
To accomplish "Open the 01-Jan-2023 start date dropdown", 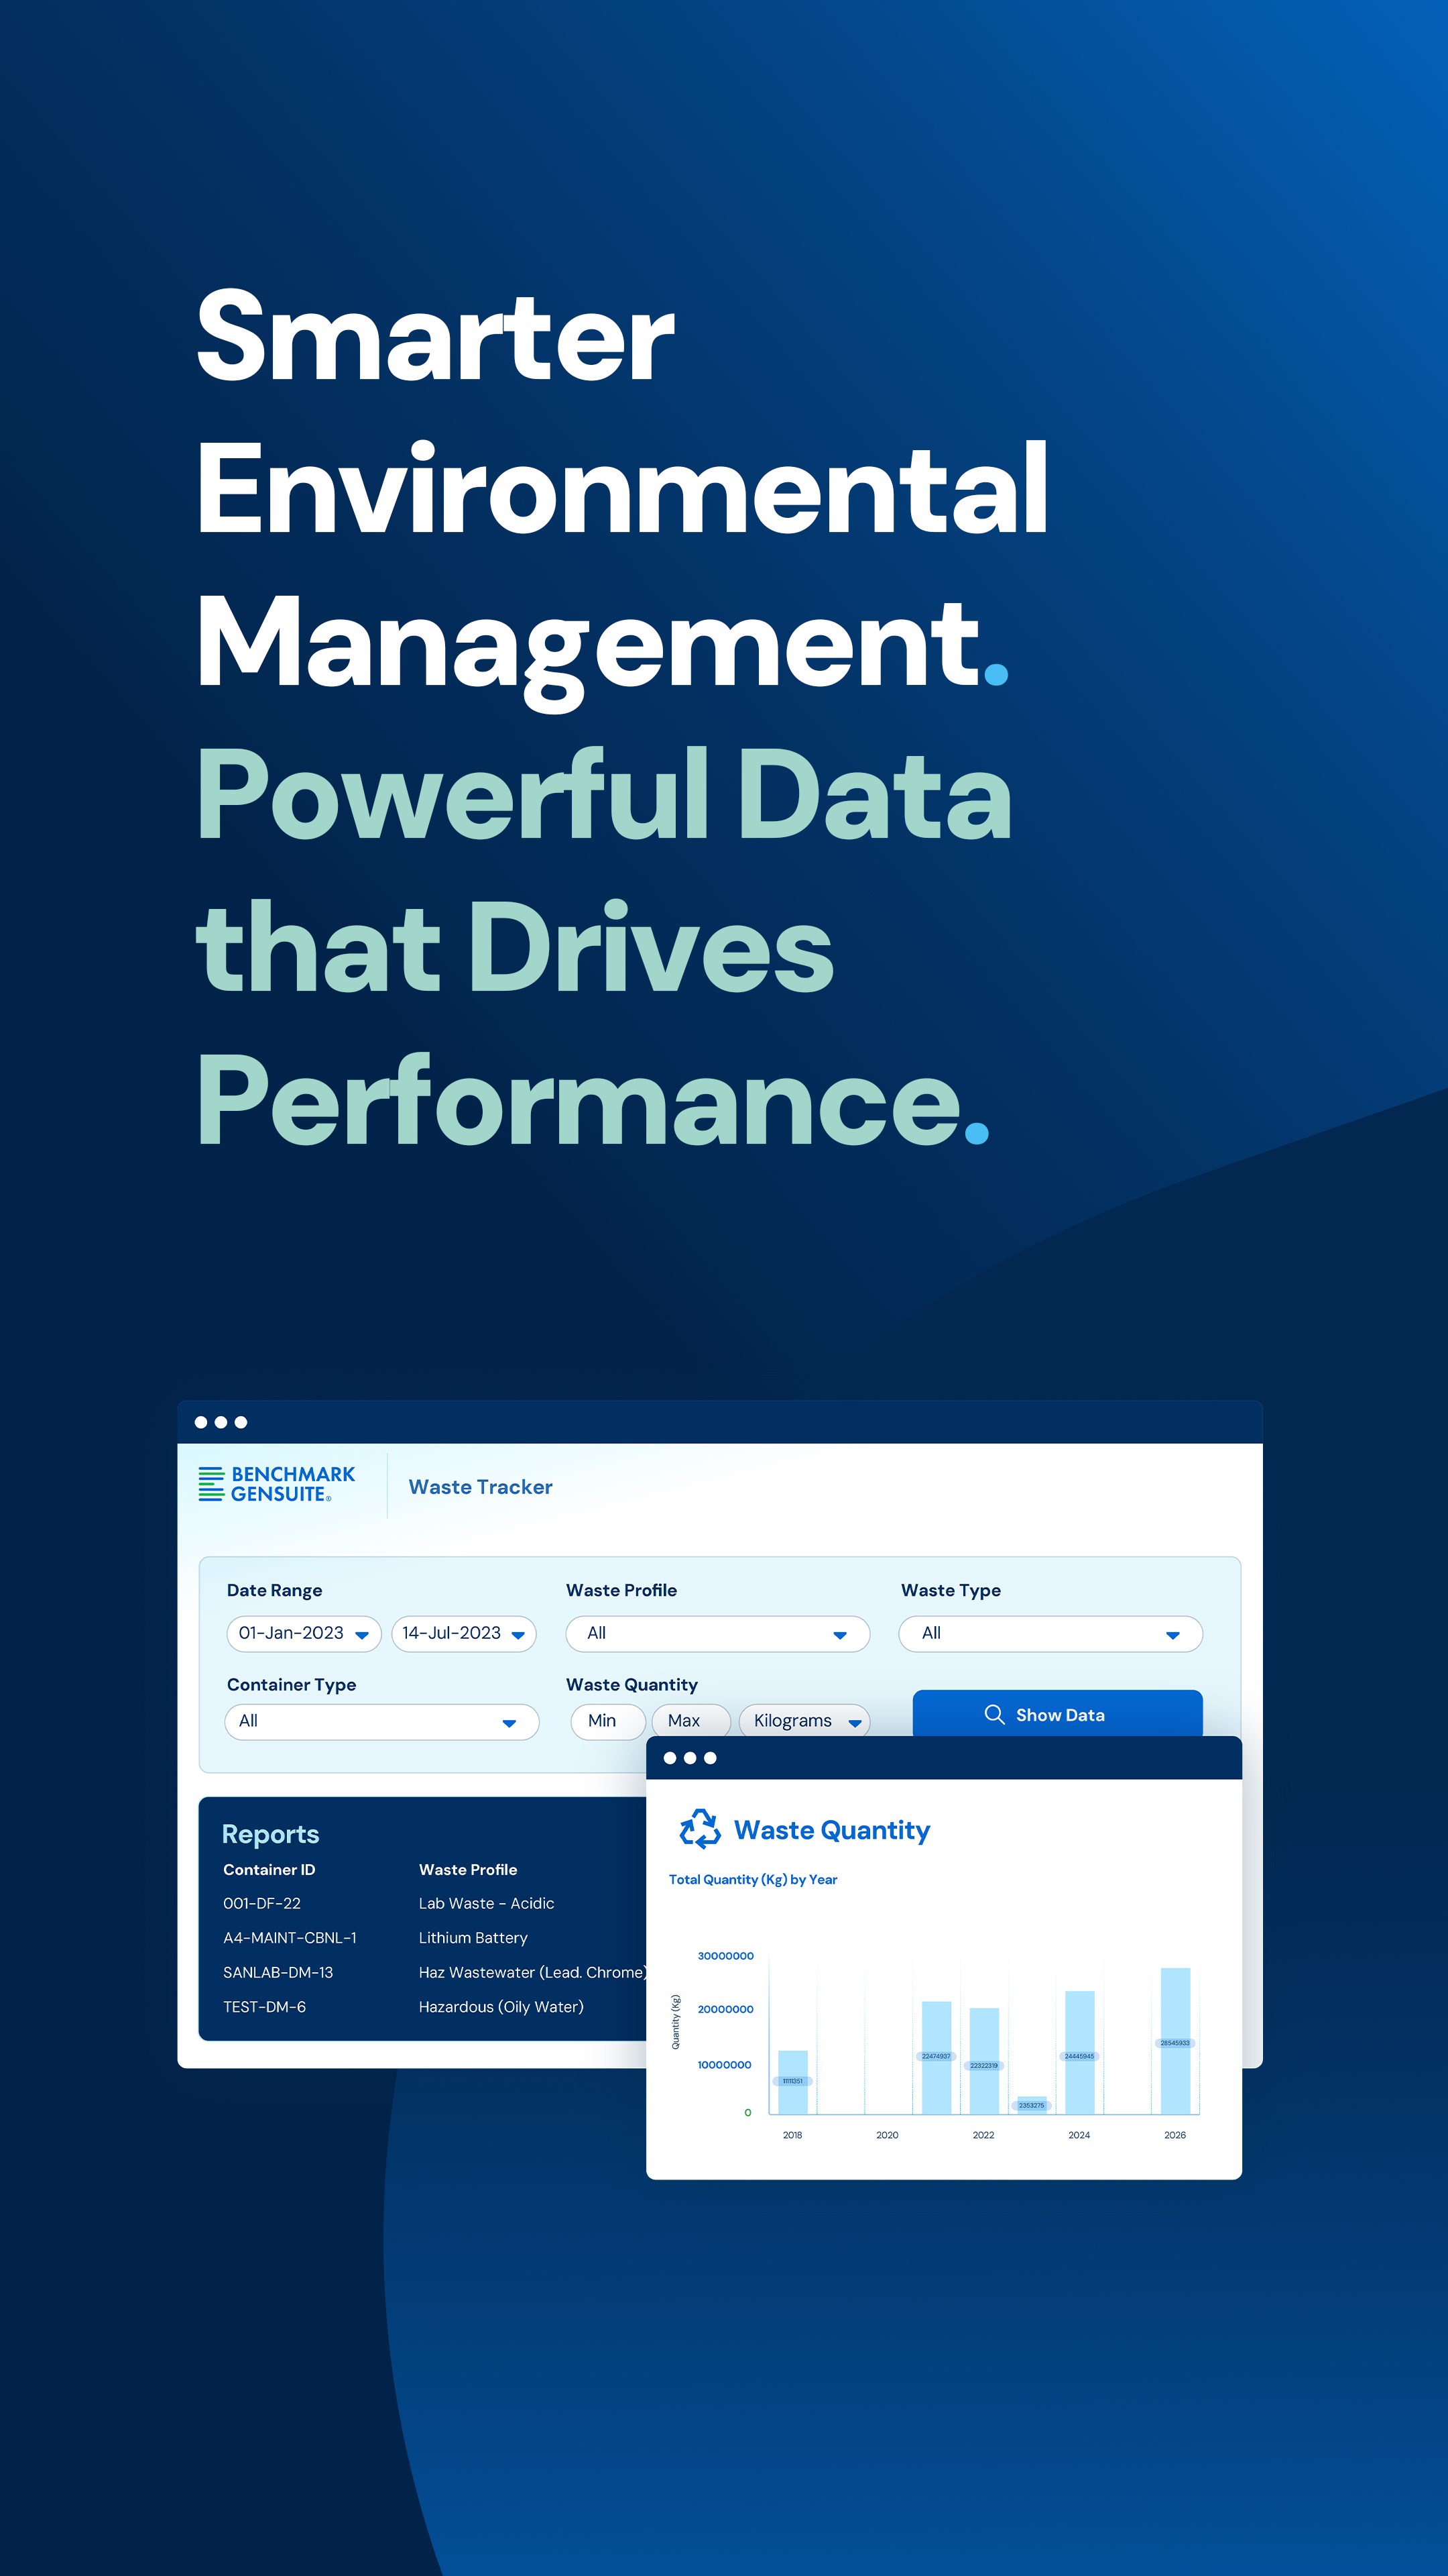I will pos(304,1633).
